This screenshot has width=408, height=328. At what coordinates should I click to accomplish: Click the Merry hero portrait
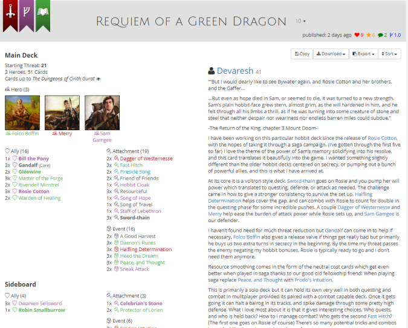(x=62, y=113)
